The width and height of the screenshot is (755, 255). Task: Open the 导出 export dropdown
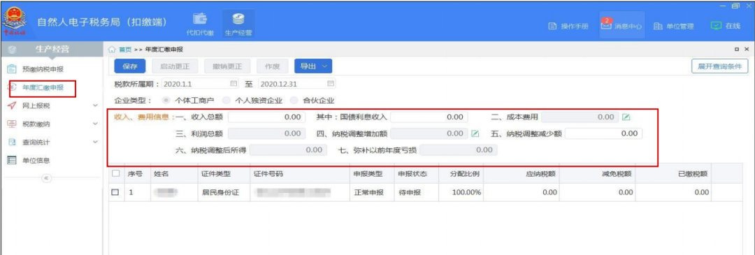click(x=313, y=67)
